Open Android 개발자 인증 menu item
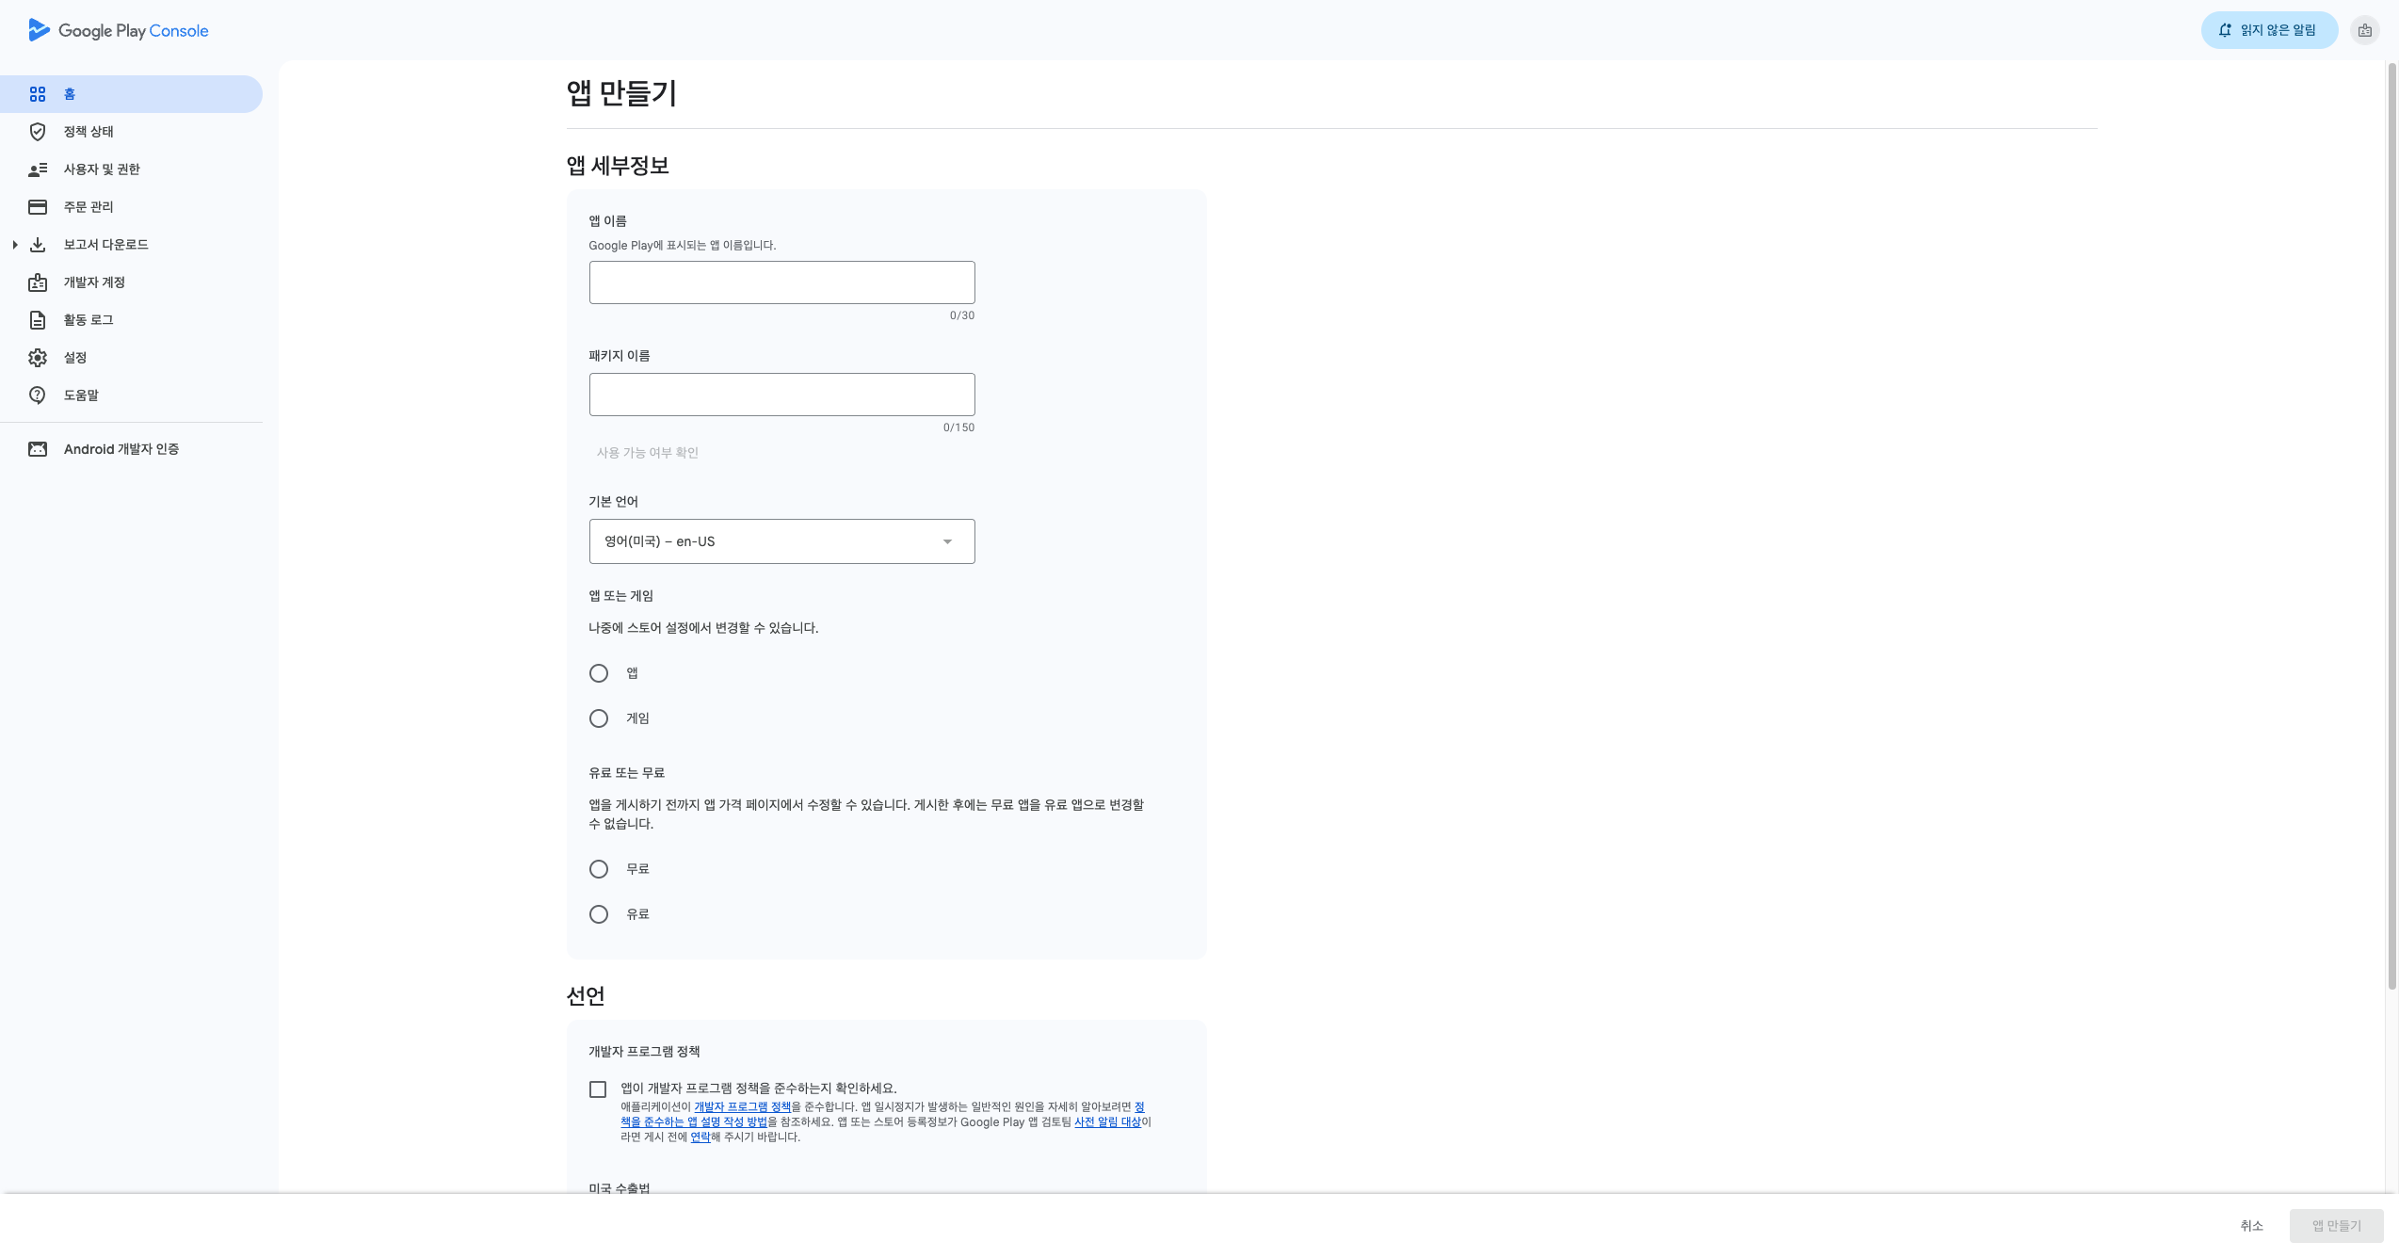The image size is (2399, 1258). click(121, 449)
